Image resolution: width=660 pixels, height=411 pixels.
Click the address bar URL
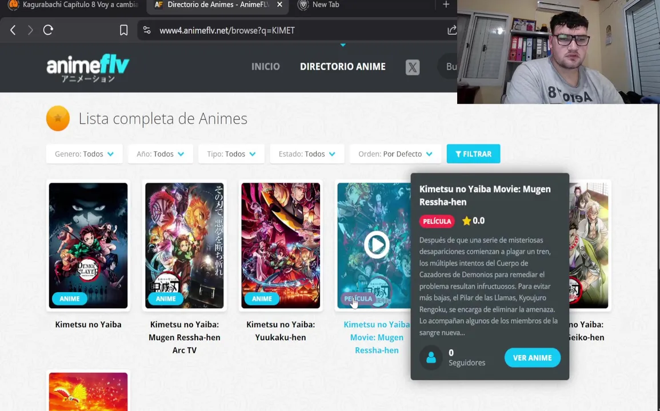pyautogui.click(x=227, y=30)
